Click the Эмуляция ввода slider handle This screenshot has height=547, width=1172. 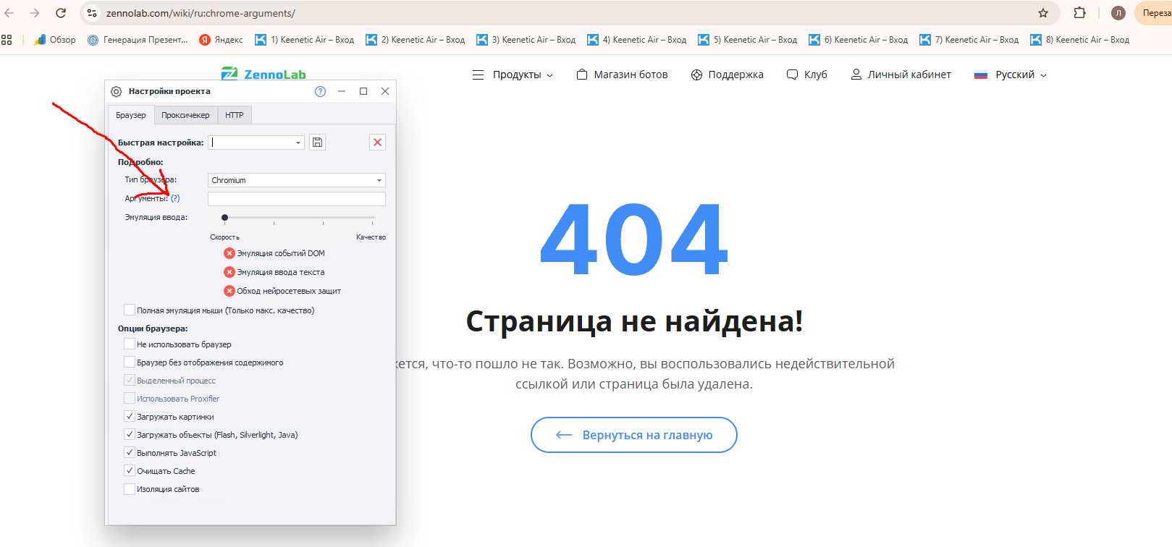[225, 217]
